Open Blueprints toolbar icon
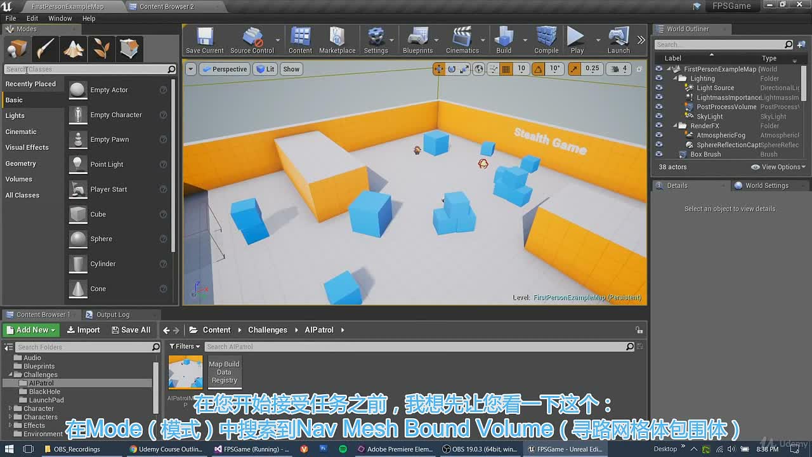812x457 pixels. 417,41
